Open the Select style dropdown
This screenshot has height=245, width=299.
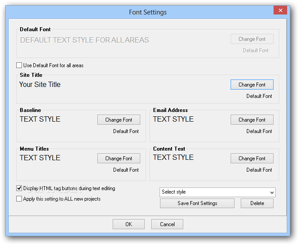click(x=217, y=192)
